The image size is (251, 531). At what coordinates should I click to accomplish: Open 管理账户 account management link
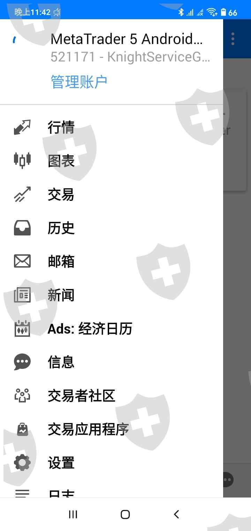(x=79, y=82)
